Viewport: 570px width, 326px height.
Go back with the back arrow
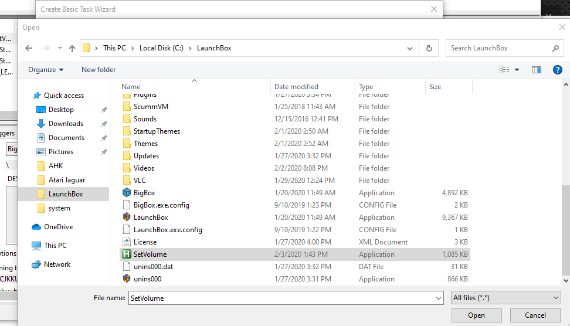pyautogui.click(x=29, y=48)
